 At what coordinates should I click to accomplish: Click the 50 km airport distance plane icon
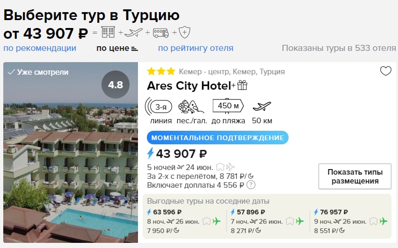click(x=262, y=106)
